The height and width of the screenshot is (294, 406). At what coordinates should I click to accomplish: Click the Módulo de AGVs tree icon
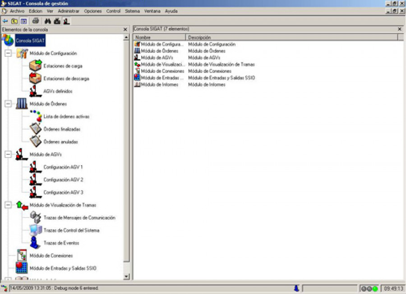pyautogui.click(x=22, y=154)
